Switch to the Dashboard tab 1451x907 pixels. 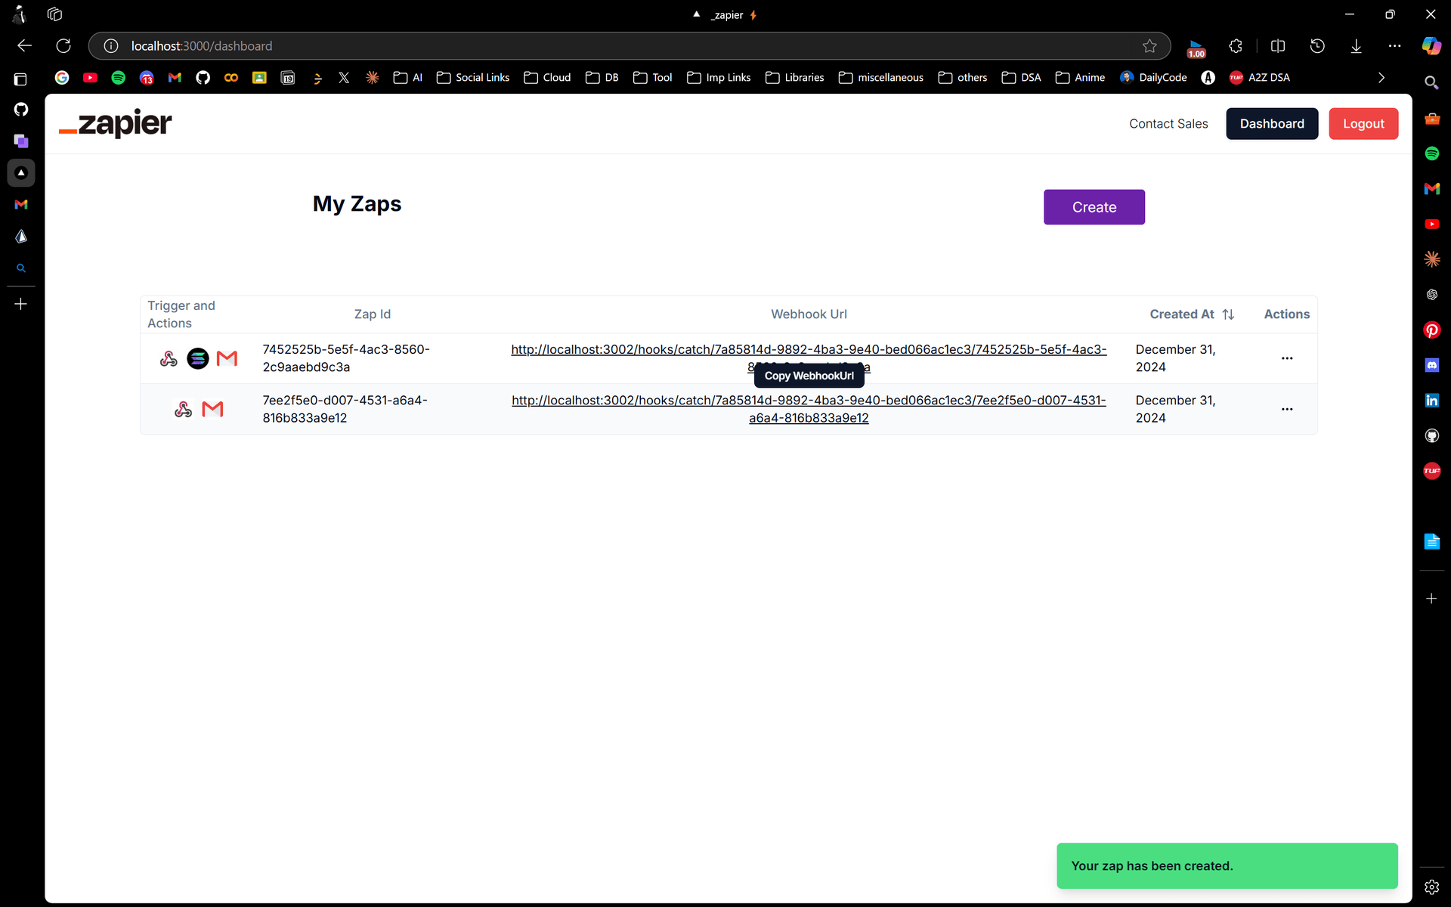coord(1272,123)
